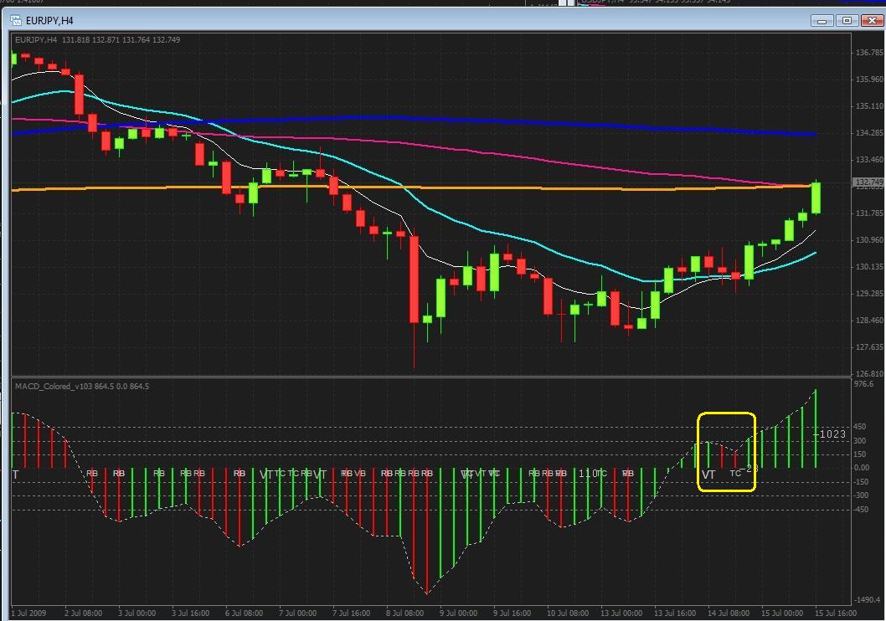Image resolution: width=886 pixels, height=621 pixels.
Task: Click the EURJPY,H4 title bar text
Action: click(49, 21)
